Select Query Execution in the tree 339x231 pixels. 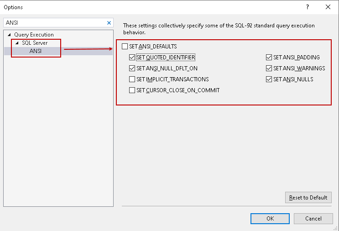[34, 35]
